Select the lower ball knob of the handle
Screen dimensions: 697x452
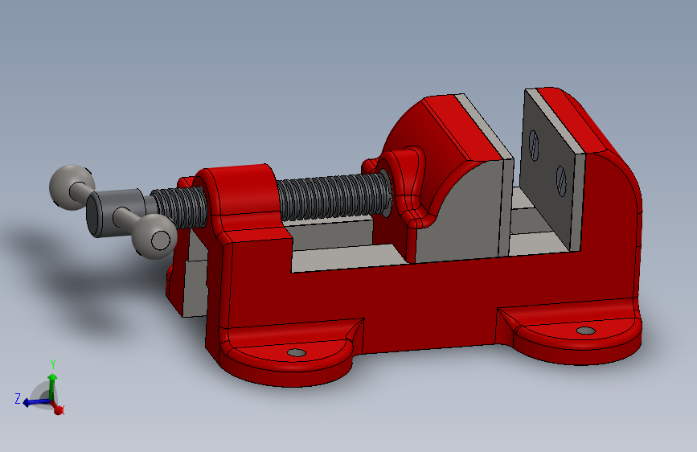(x=154, y=236)
